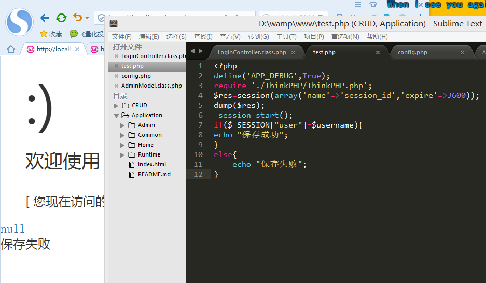
Task: Open the browser hamburger menu icon
Action: pos(358,5)
